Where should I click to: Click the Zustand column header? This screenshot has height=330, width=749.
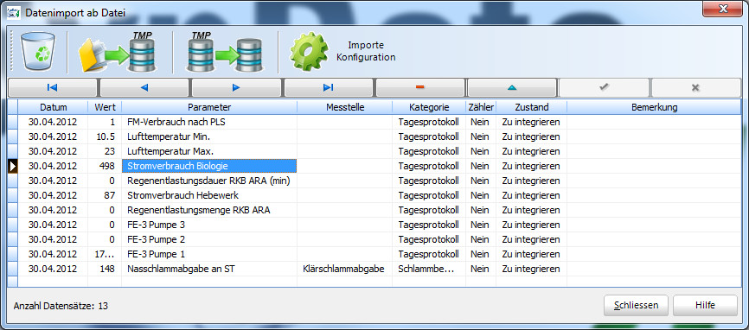(x=532, y=107)
